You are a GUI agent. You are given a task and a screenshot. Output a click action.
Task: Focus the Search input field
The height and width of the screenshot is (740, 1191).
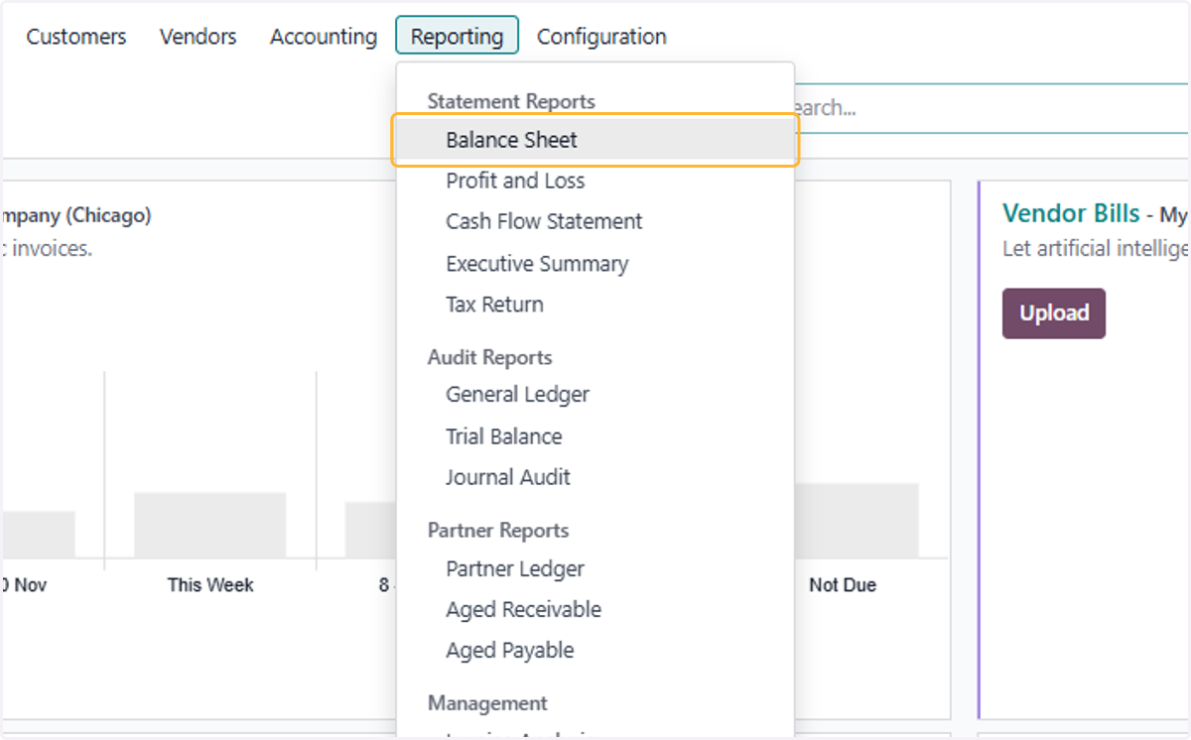(991, 107)
